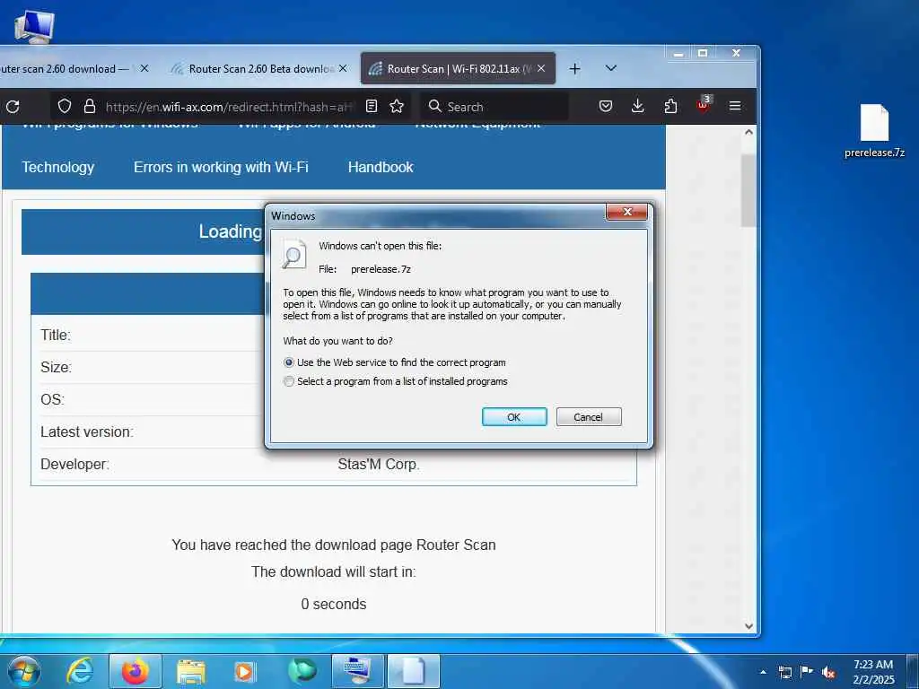Viewport: 919px width, 689px height.
Task: Close the Windows dialog with red X
Action: pos(627,212)
